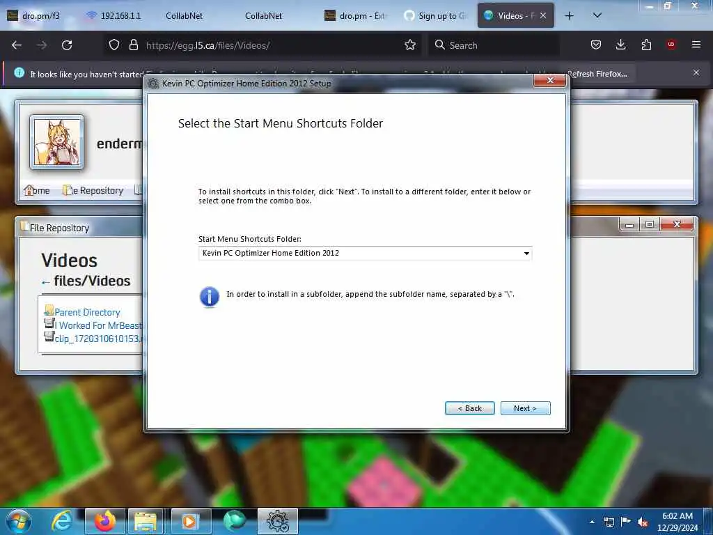Bookmark this page with the star icon
713x535 pixels.
(x=410, y=45)
